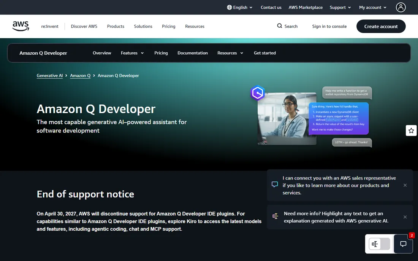Click the Amazon Q Developer product title in bar
Viewport: 418px width, 261px height.
click(x=43, y=53)
